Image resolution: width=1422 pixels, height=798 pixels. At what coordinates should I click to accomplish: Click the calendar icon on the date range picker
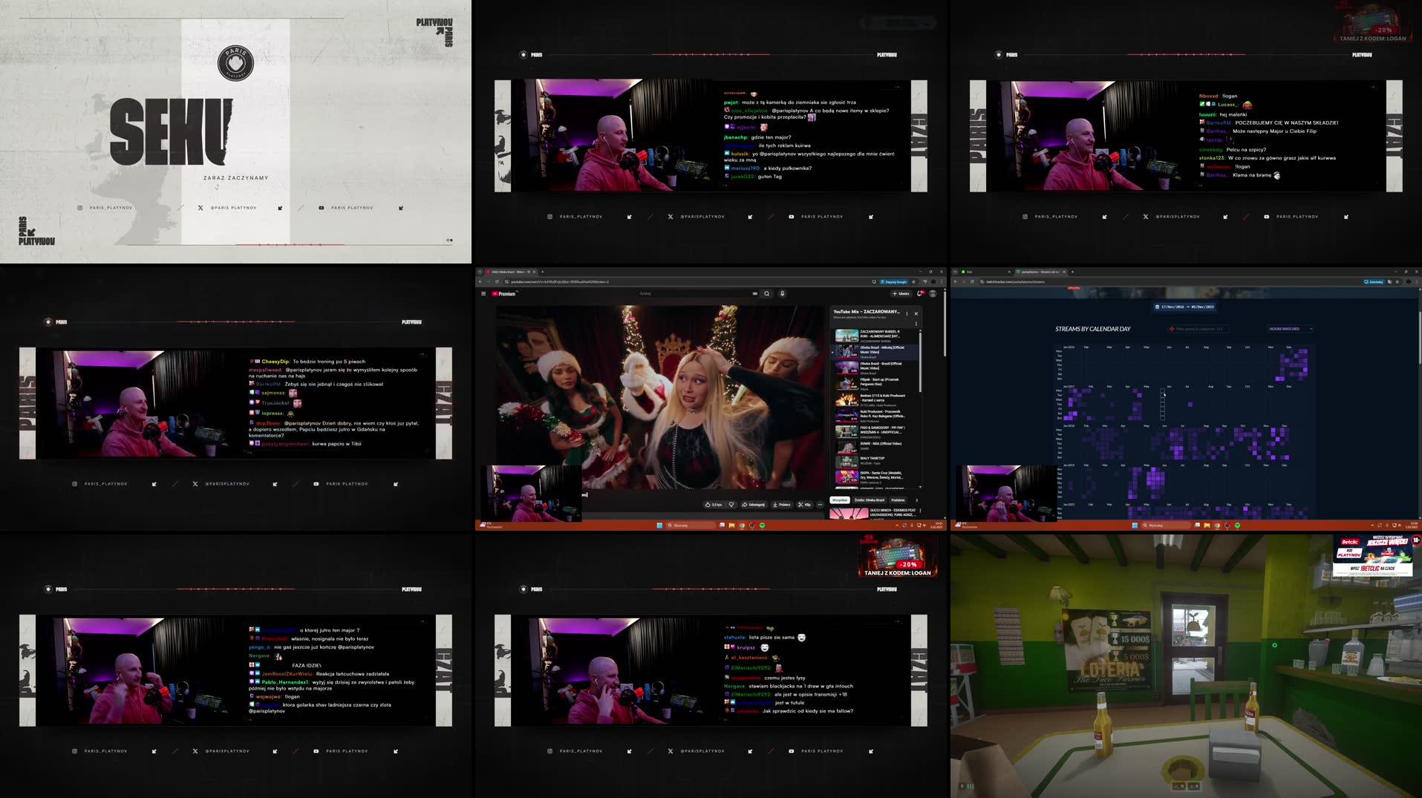(1157, 307)
